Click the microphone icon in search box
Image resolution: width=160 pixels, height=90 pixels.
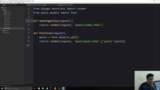coord(31,88)
